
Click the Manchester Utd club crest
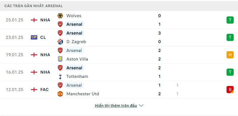(60, 94)
